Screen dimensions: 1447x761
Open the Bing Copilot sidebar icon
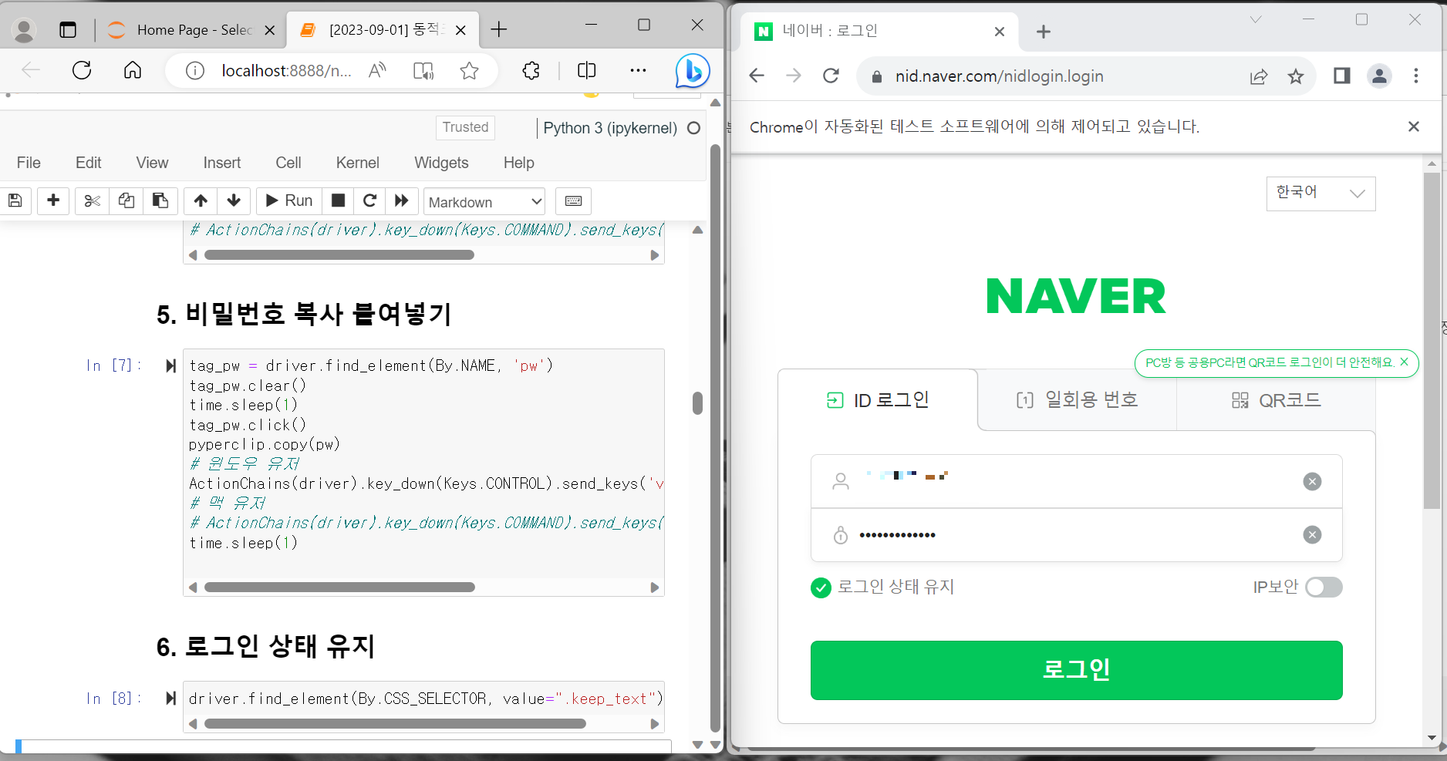[x=692, y=71]
